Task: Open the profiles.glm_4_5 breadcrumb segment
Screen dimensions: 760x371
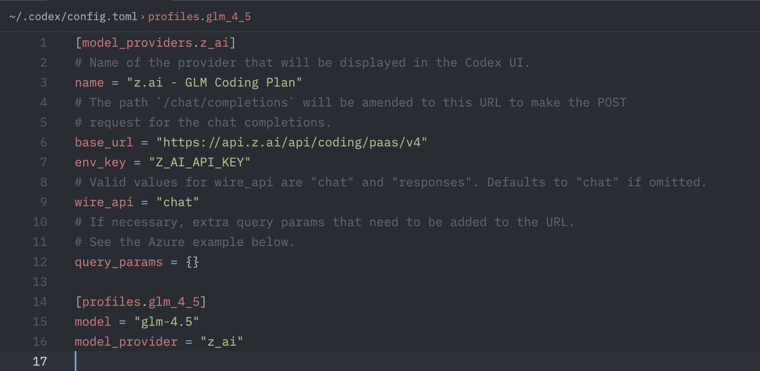Action: pos(199,17)
